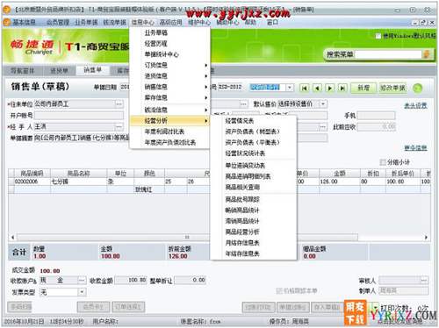The width and height of the screenshot is (439, 328).
Task: Click the right arrow of the horizontal scrollbar
Action: pyautogui.click(x=426, y=237)
